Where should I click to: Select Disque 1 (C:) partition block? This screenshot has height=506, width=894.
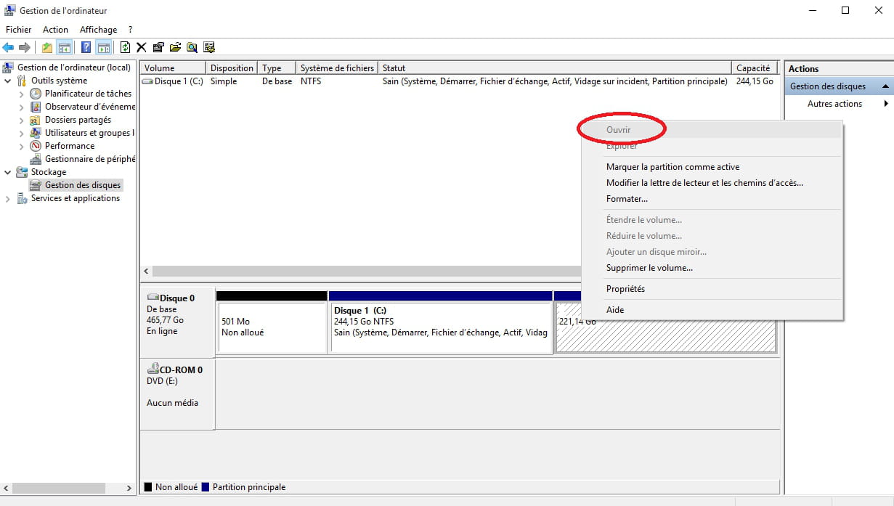coord(441,327)
